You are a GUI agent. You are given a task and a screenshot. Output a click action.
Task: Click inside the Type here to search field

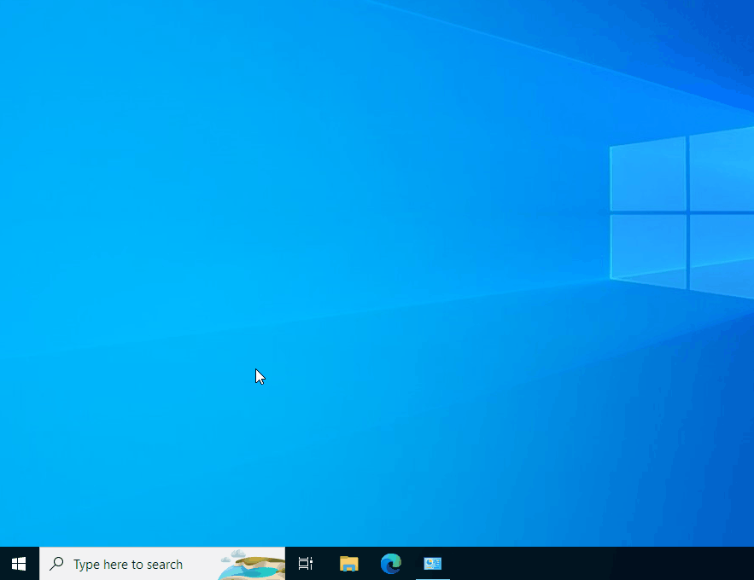(128, 563)
